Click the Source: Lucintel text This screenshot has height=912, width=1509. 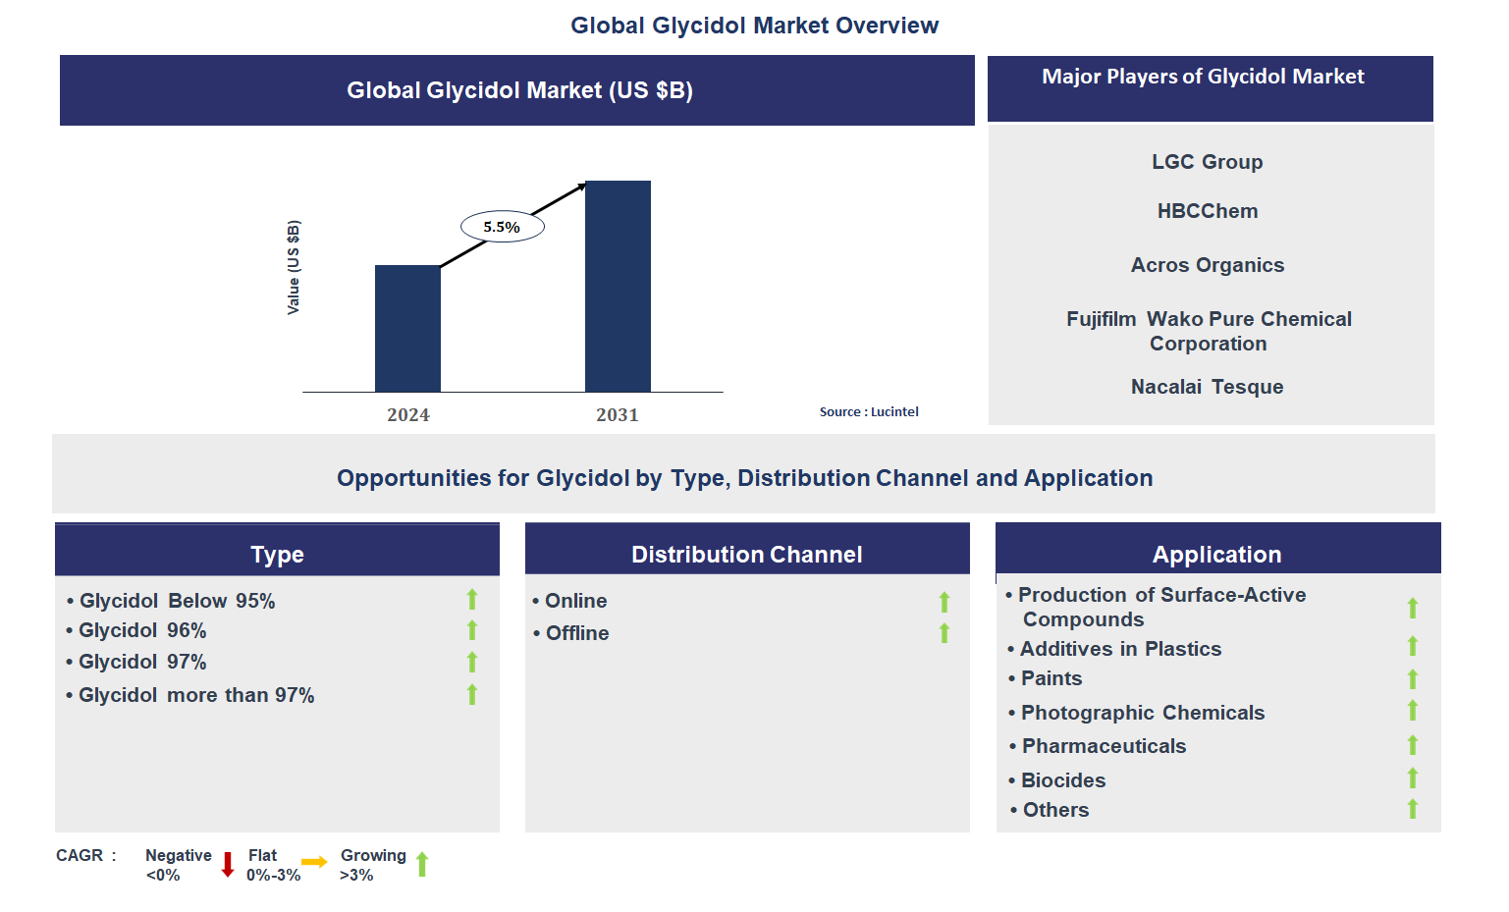[x=869, y=412]
